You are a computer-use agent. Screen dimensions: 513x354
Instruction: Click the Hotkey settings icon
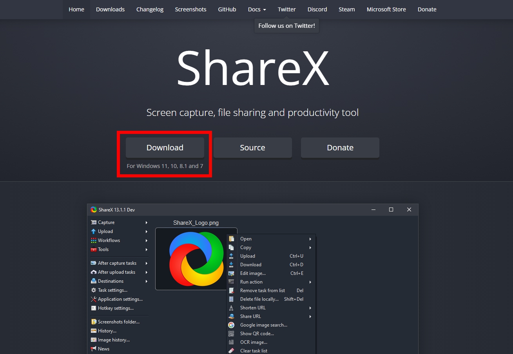pos(94,308)
